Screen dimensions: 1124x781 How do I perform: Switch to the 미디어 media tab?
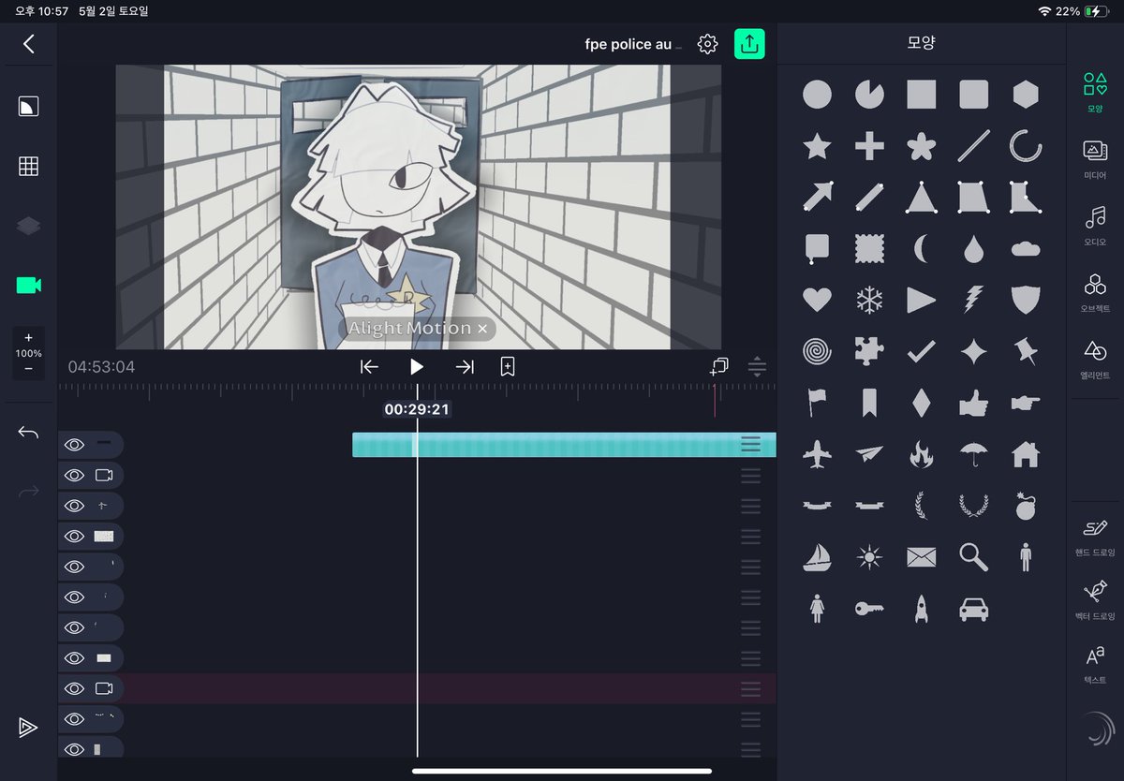(x=1095, y=159)
